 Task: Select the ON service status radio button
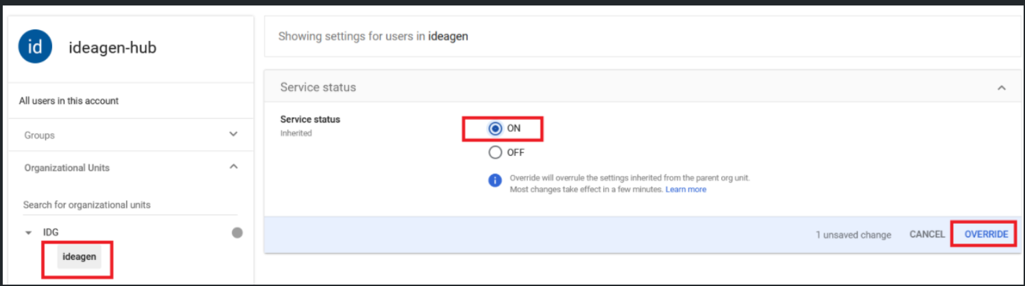coord(495,129)
